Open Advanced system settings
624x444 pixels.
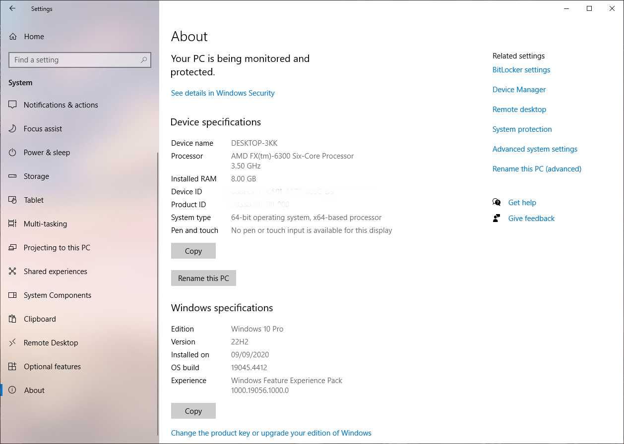(x=535, y=149)
